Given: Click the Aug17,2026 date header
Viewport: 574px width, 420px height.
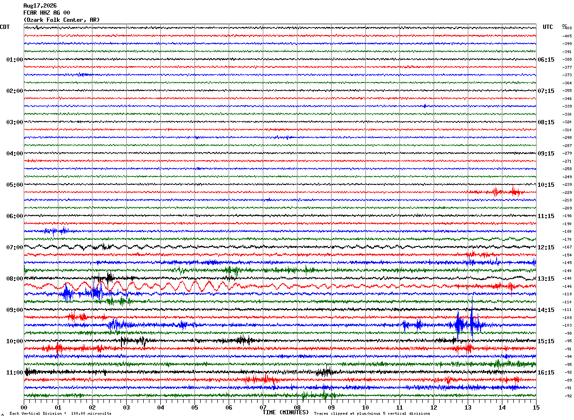Looking at the screenshot, I should (40, 6).
